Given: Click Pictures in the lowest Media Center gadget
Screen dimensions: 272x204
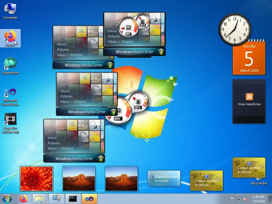Looking at the screenshot, I should pyautogui.click(x=54, y=143).
